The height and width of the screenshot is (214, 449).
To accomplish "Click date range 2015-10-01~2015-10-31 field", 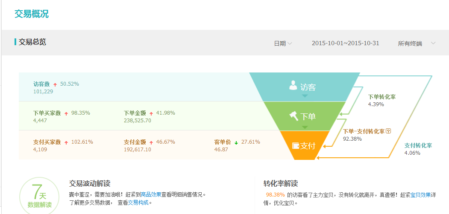I will 345,43.
